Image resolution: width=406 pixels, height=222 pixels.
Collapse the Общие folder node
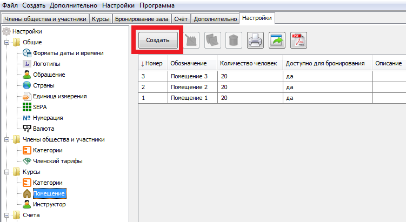coord(6,42)
